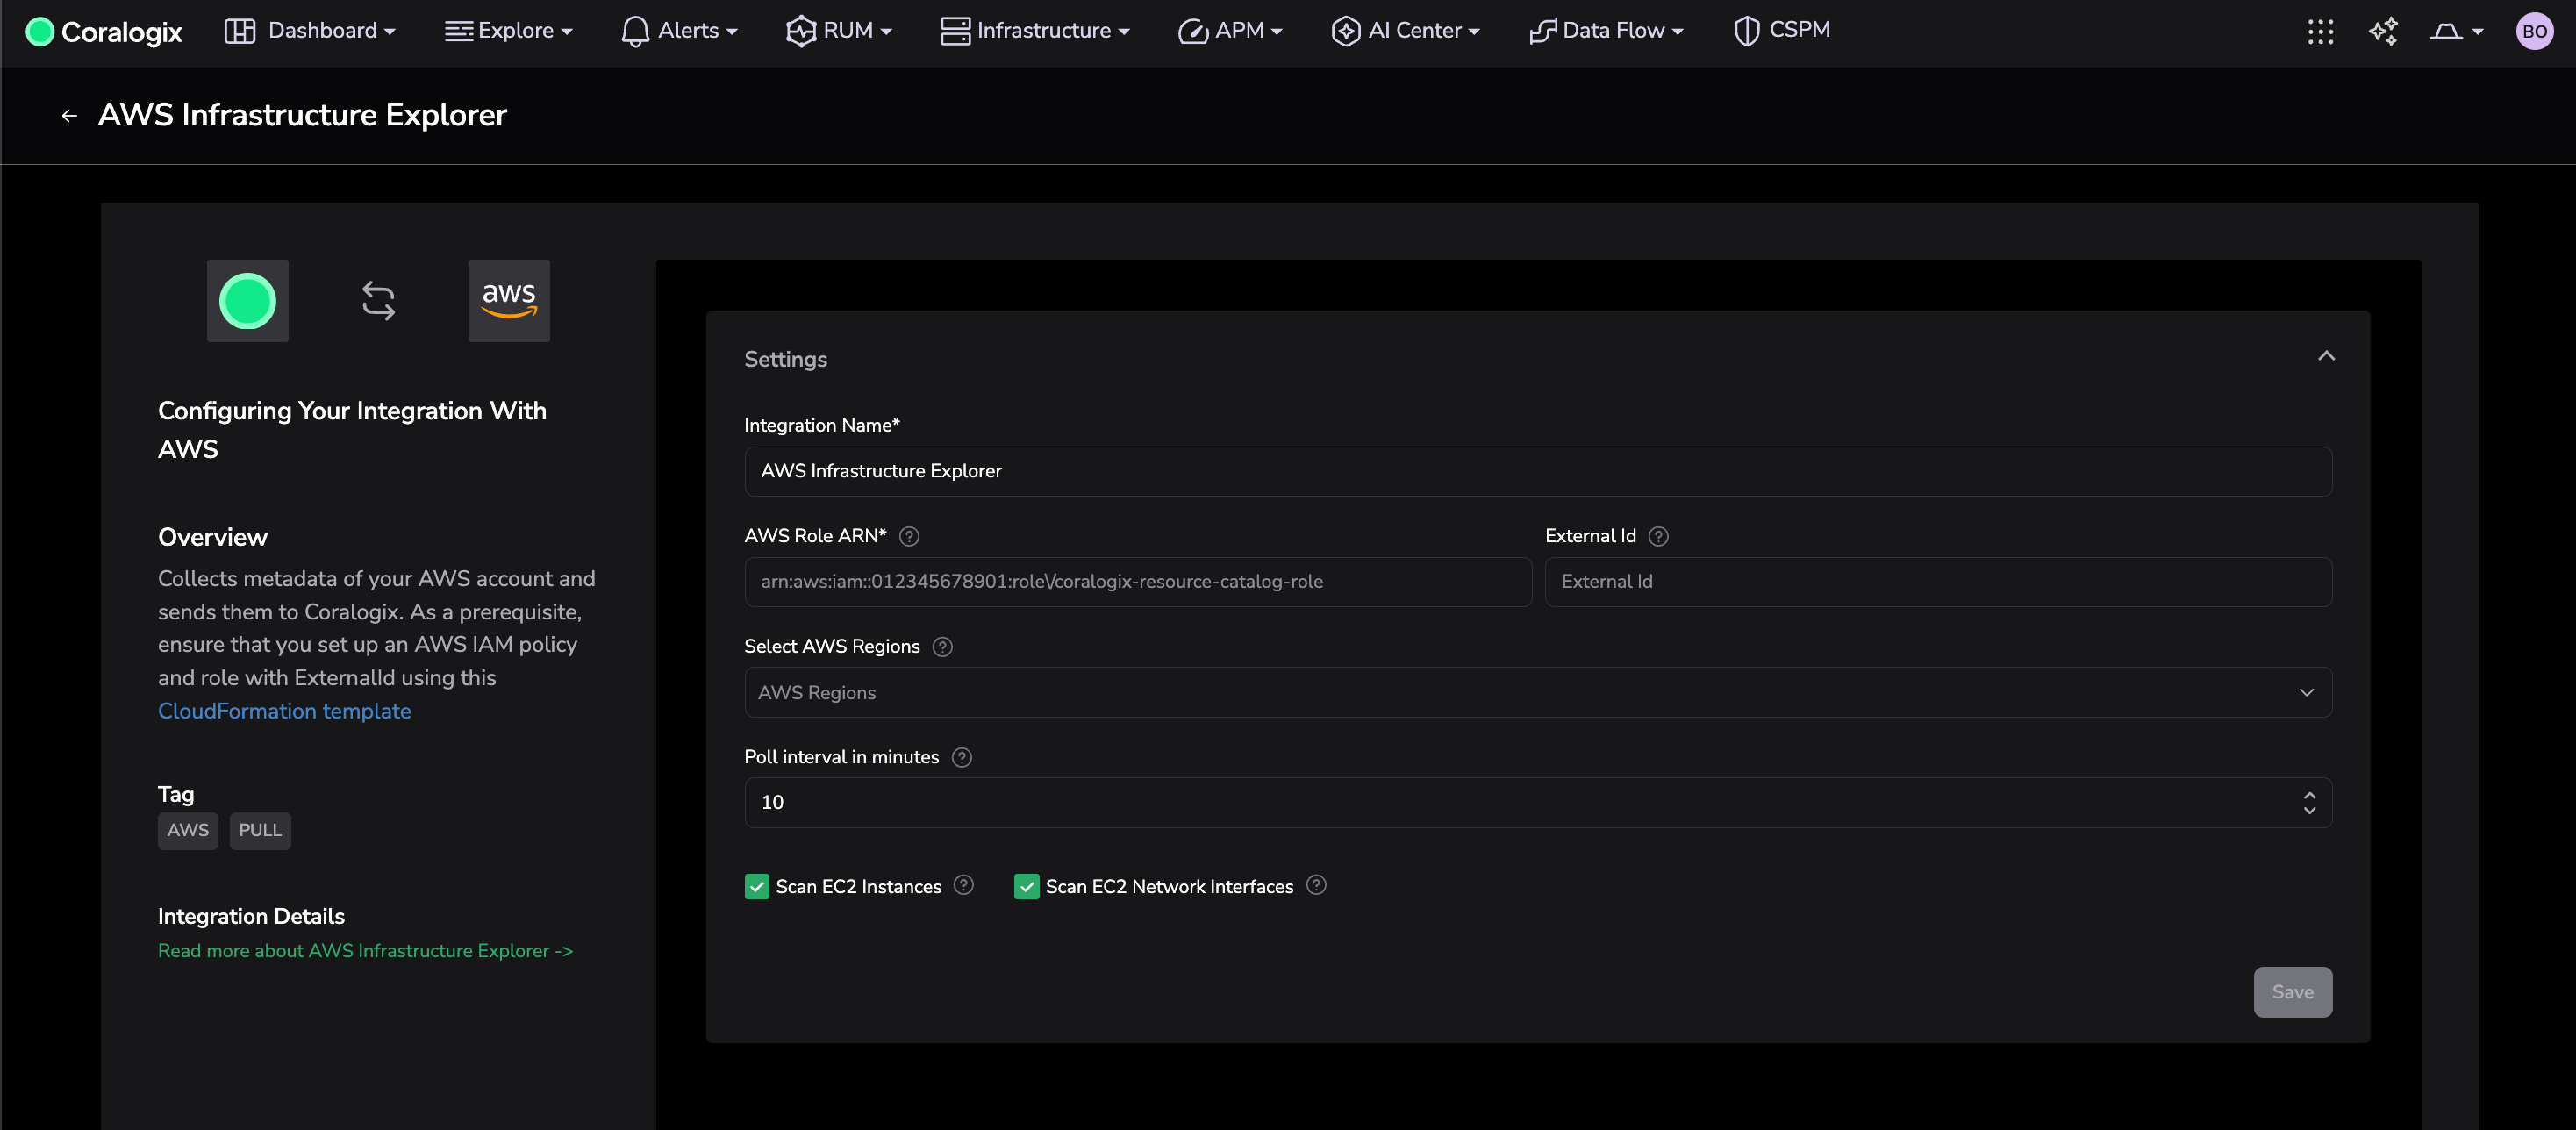This screenshot has height=1130, width=2576.
Task: Click the sync arrows icon
Action: pyautogui.click(x=378, y=301)
